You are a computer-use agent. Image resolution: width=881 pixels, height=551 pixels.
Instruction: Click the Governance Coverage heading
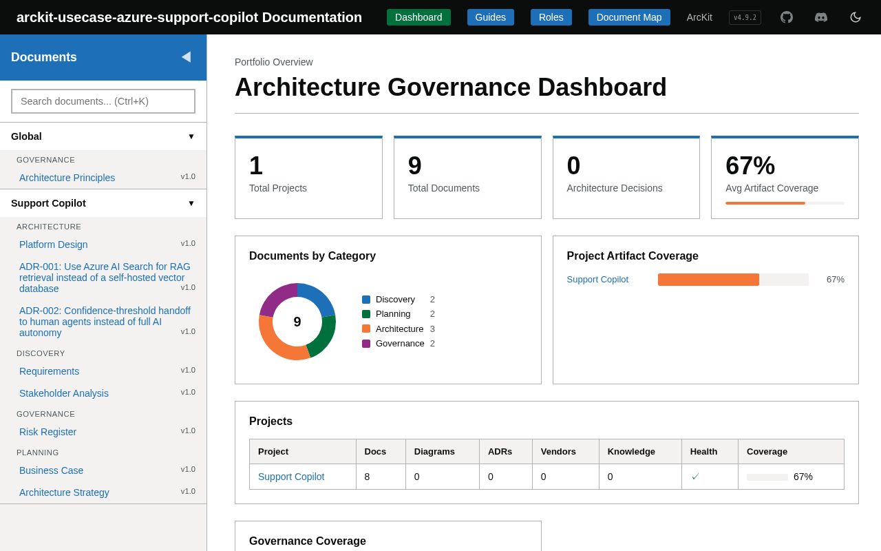pyautogui.click(x=308, y=541)
